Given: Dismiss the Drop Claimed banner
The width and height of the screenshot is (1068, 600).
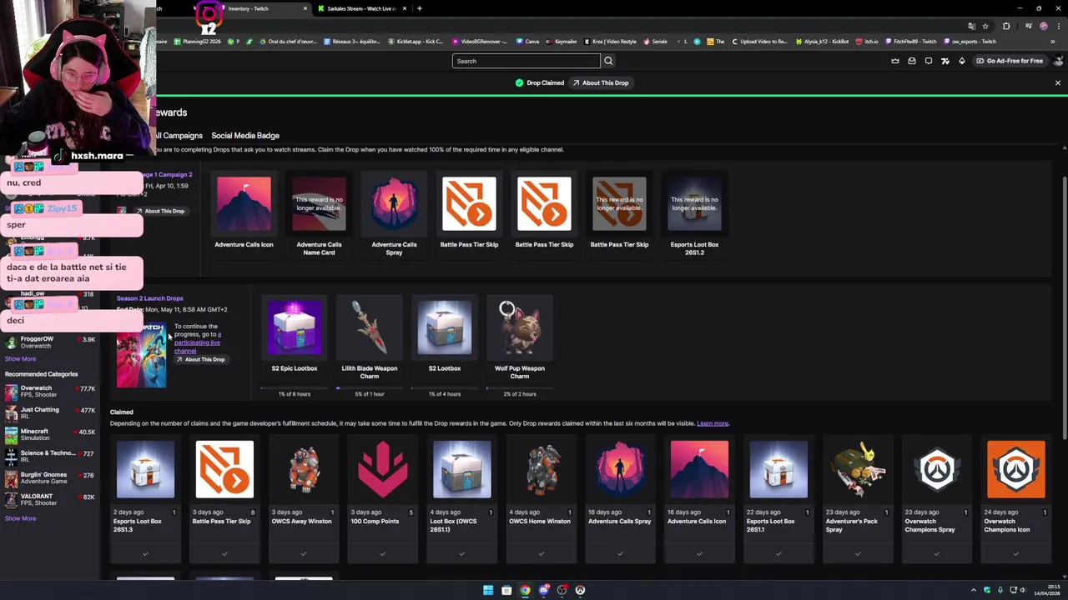Looking at the screenshot, I should click(x=1057, y=82).
